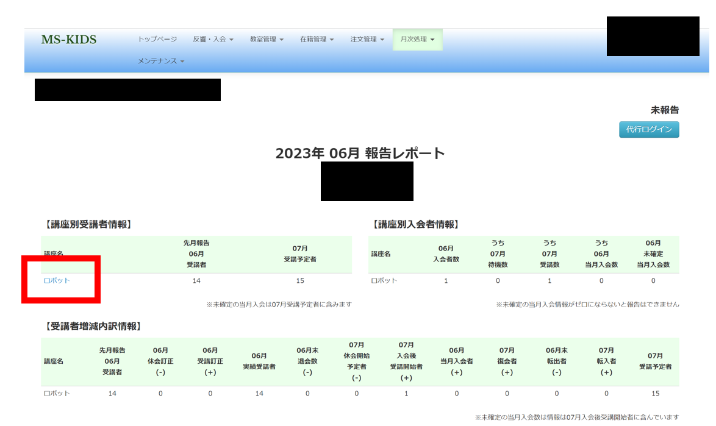The width and height of the screenshot is (716, 426).
Task: Click the 07月 受講予定者 value in 講座別受講者情報
Action: tap(299, 280)
